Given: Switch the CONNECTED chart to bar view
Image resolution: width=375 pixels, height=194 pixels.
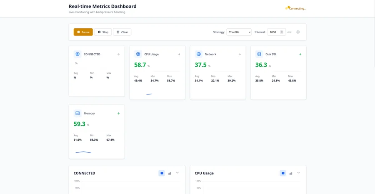Looking at the screenshot, I should coord(170,173).
